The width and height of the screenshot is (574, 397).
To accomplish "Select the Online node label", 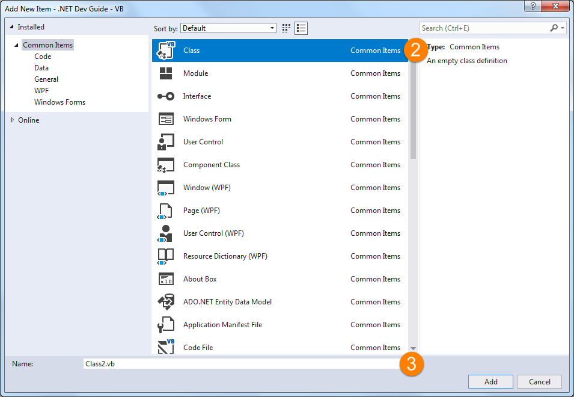I will (29, 120).
